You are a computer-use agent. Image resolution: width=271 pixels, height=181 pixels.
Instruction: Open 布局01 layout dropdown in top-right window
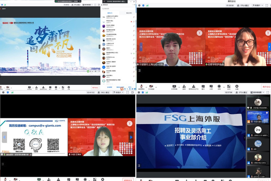coord(258,5)
